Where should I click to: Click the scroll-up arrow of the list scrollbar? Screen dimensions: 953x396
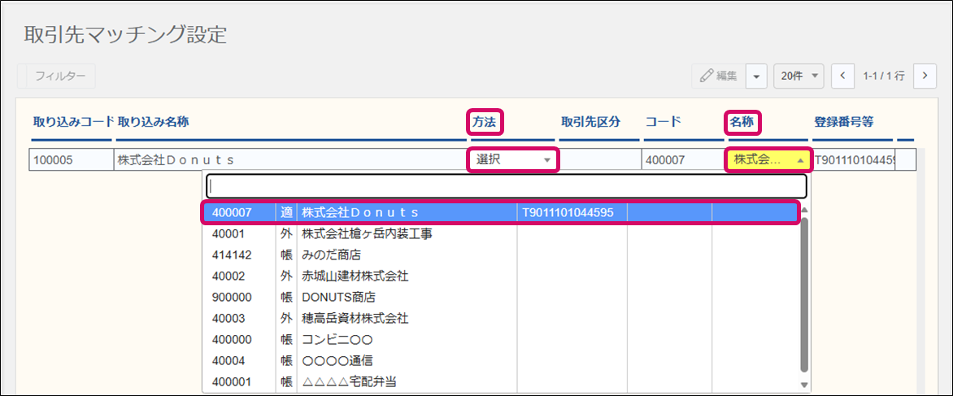click(x=805, y=210)
